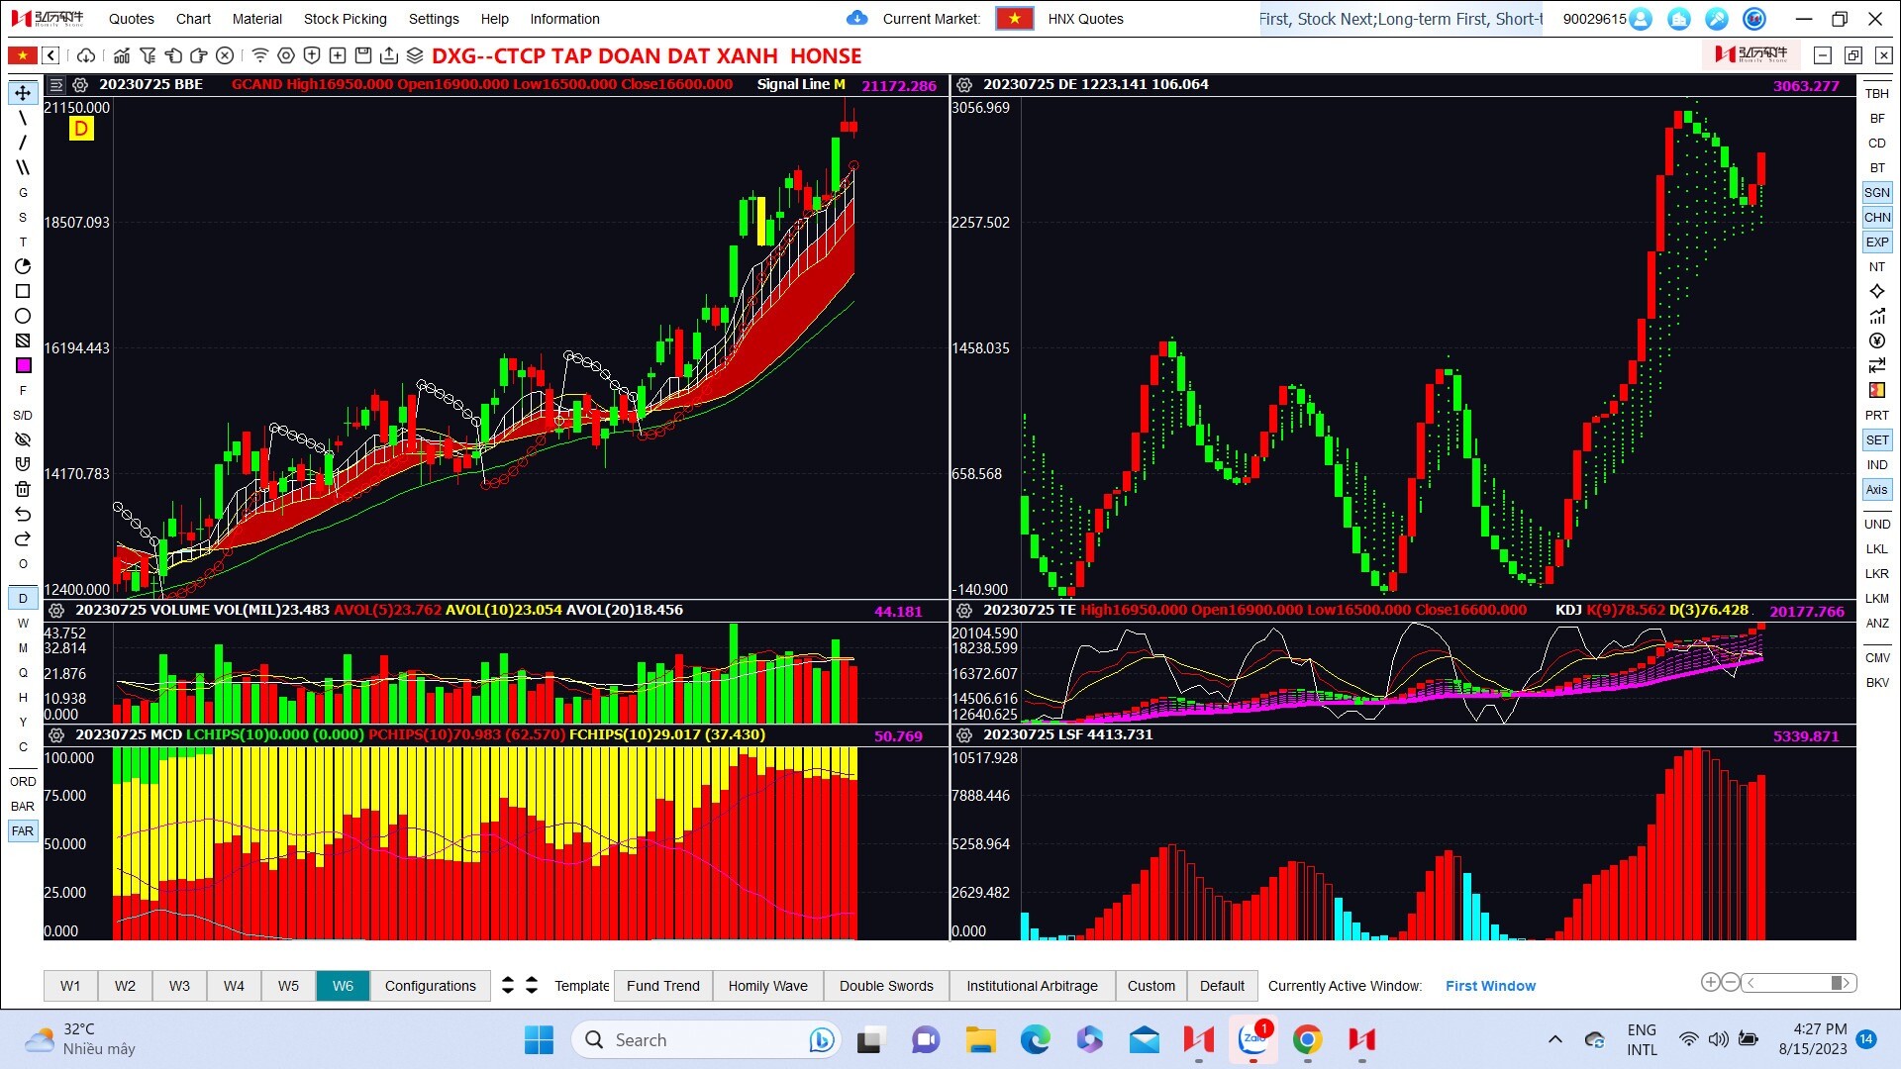Screen dimensions: 1901x1069
Task: Go to next stock (right-pointing hand)
Action: [199, 55]
